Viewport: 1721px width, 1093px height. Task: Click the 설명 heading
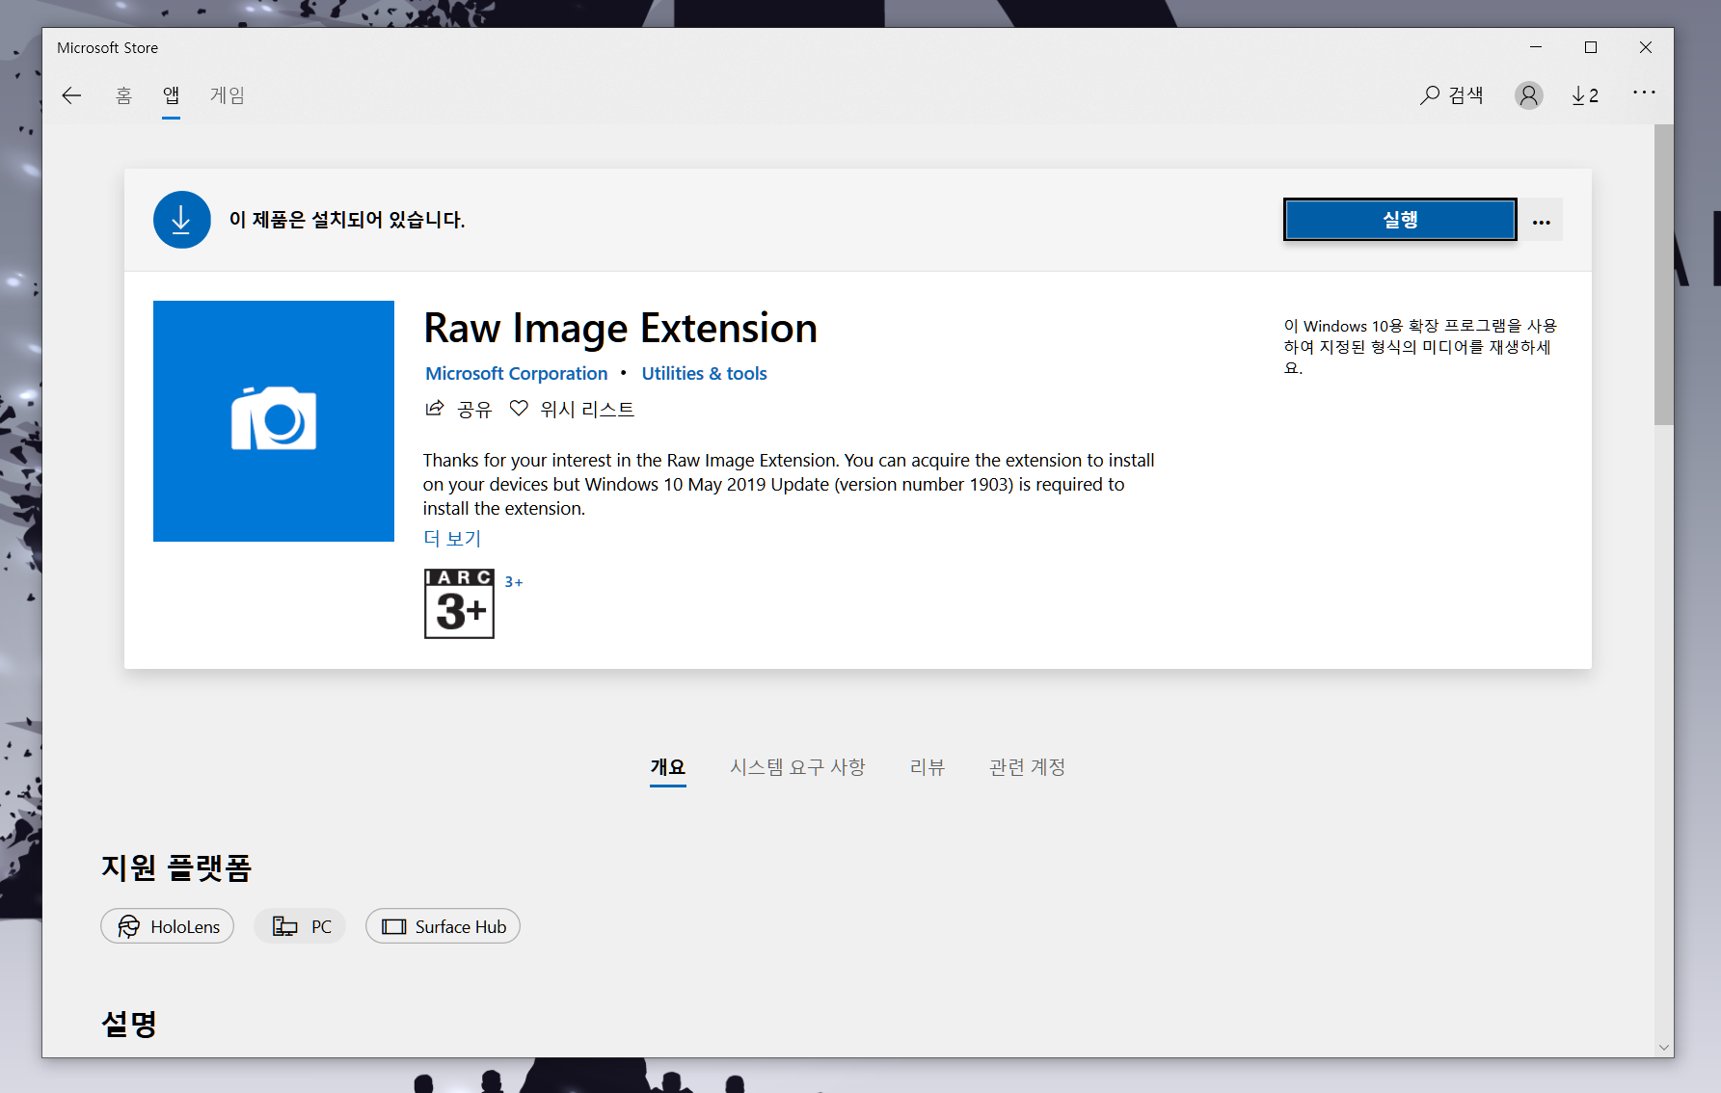click(x=129, y=1024)
